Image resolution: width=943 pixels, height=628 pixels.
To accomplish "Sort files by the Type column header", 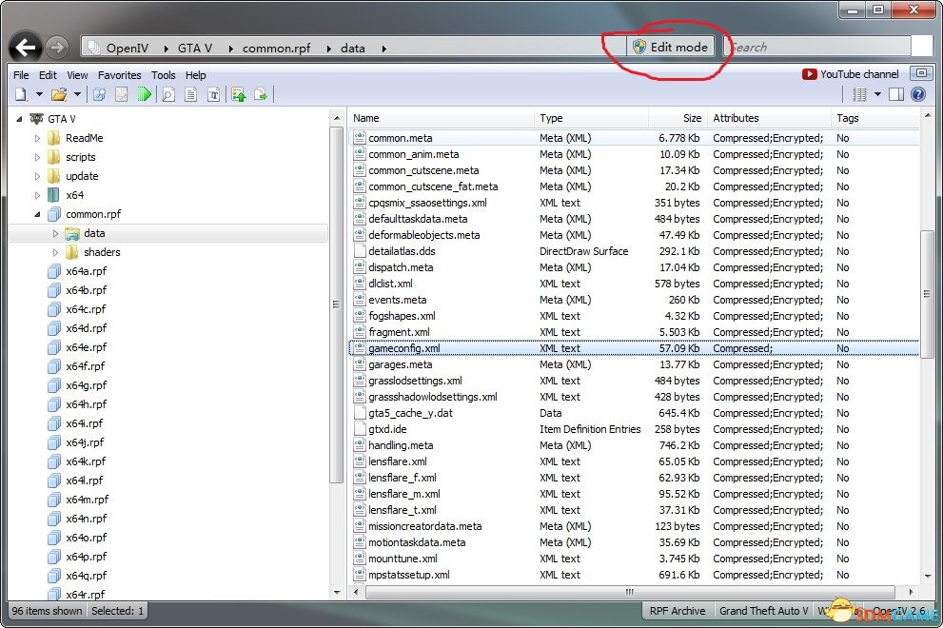I will pos(592,118).
